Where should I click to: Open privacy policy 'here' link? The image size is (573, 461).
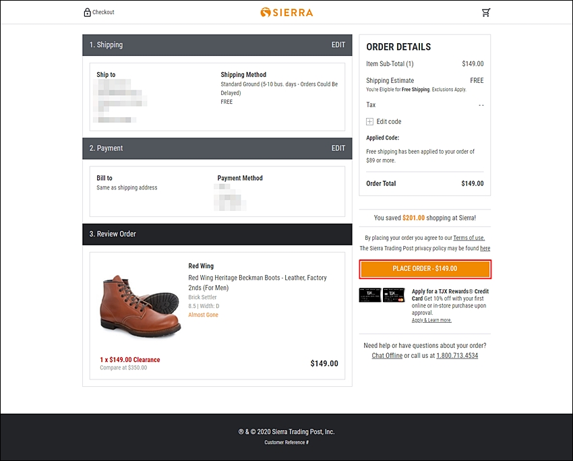click(485, 249)
